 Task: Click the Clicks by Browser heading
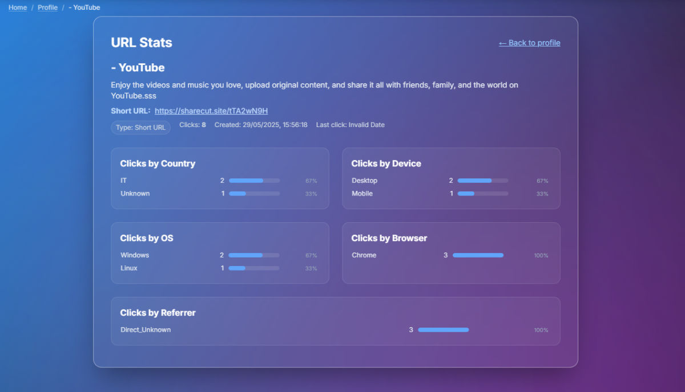pyautogui.click(x=389, y=238)
